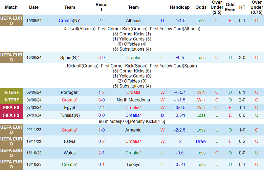Open the Albania team link
This screenshot has height=170, width=264.
click(133, 21)
